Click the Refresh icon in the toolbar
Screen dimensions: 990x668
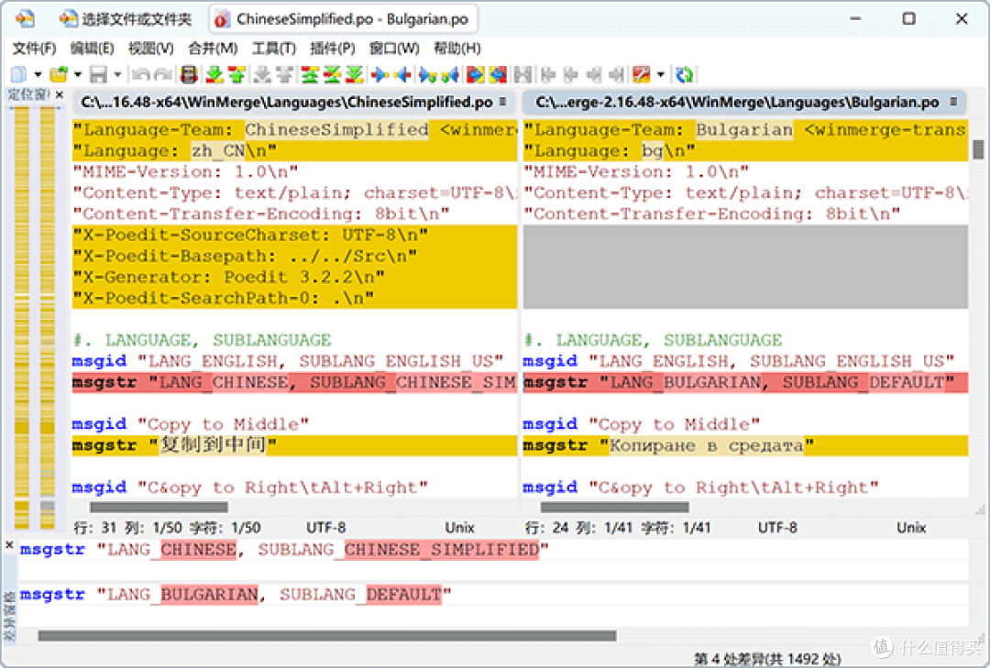click(x=684, y=74)
